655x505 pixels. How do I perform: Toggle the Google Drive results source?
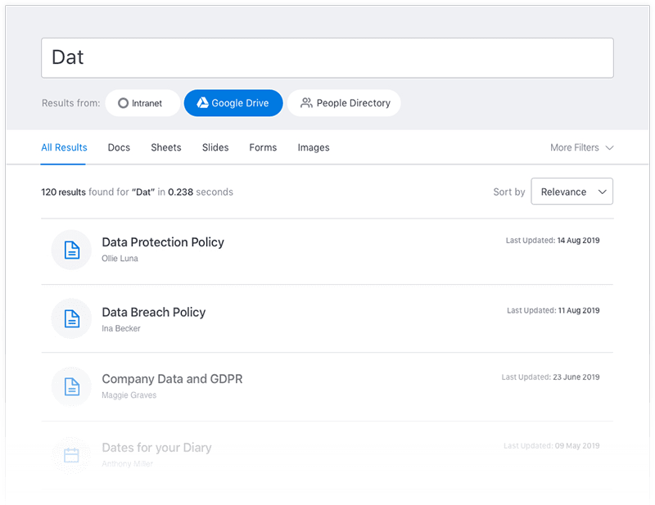[233, 103]
